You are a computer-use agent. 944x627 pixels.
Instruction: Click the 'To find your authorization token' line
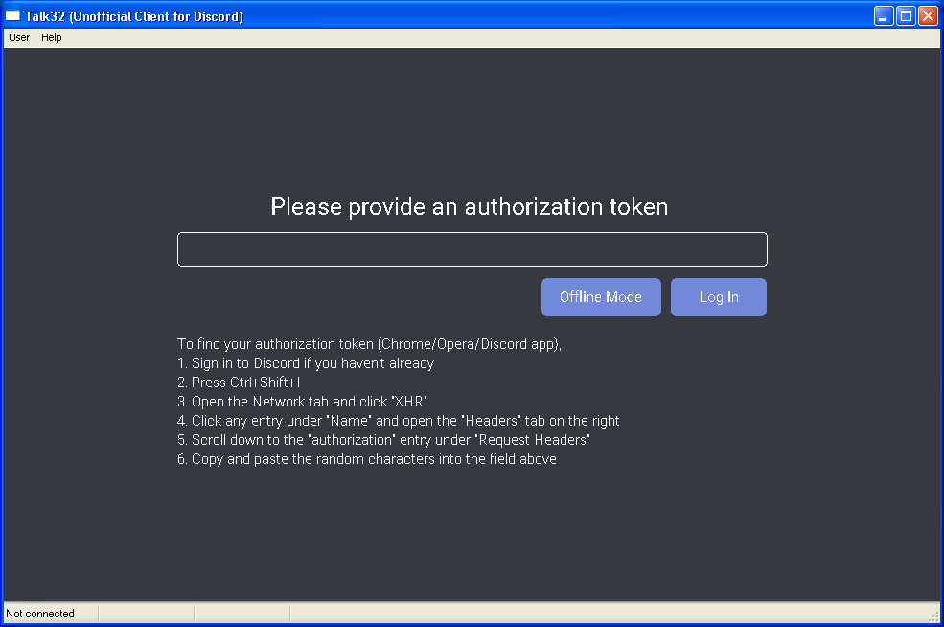[369, 344]
